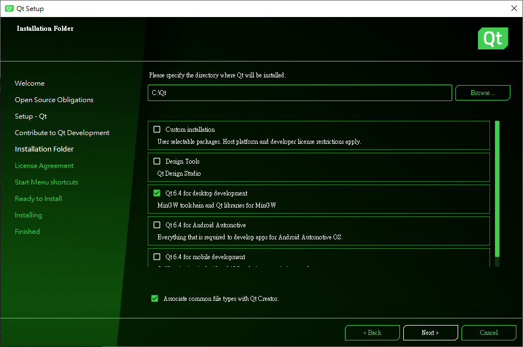This screenshot has height=347, width=523.
Task: Go to the Setup - Qt step
Action: (31, 116)
